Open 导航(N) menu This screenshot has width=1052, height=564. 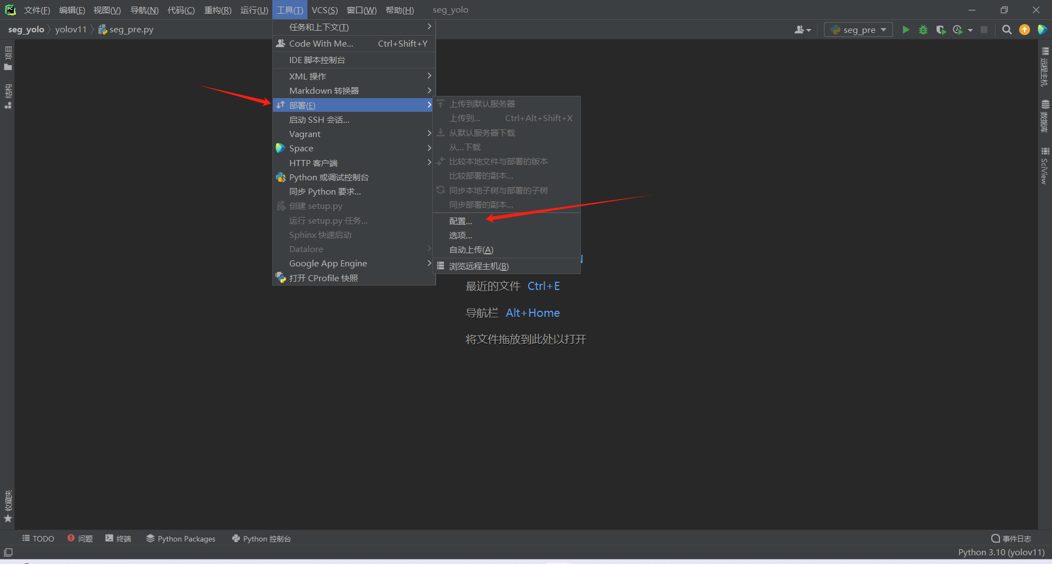tap(144, 10)
